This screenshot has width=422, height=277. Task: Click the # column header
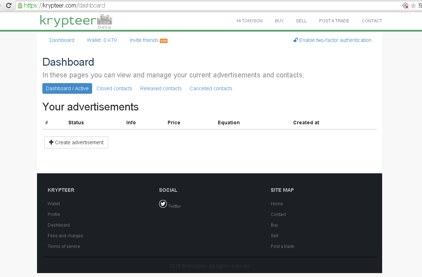(47, 123)
